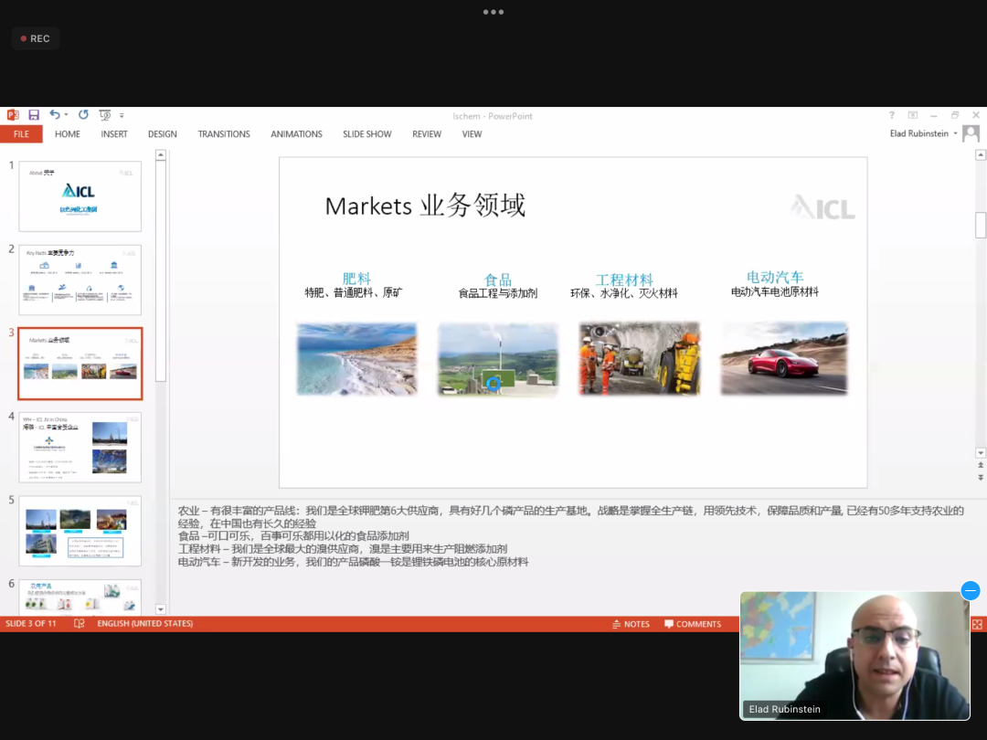Viewport: 987px width, 740px height.
Task: Click the editing area scroll up arrow
Action: [980, 154]
